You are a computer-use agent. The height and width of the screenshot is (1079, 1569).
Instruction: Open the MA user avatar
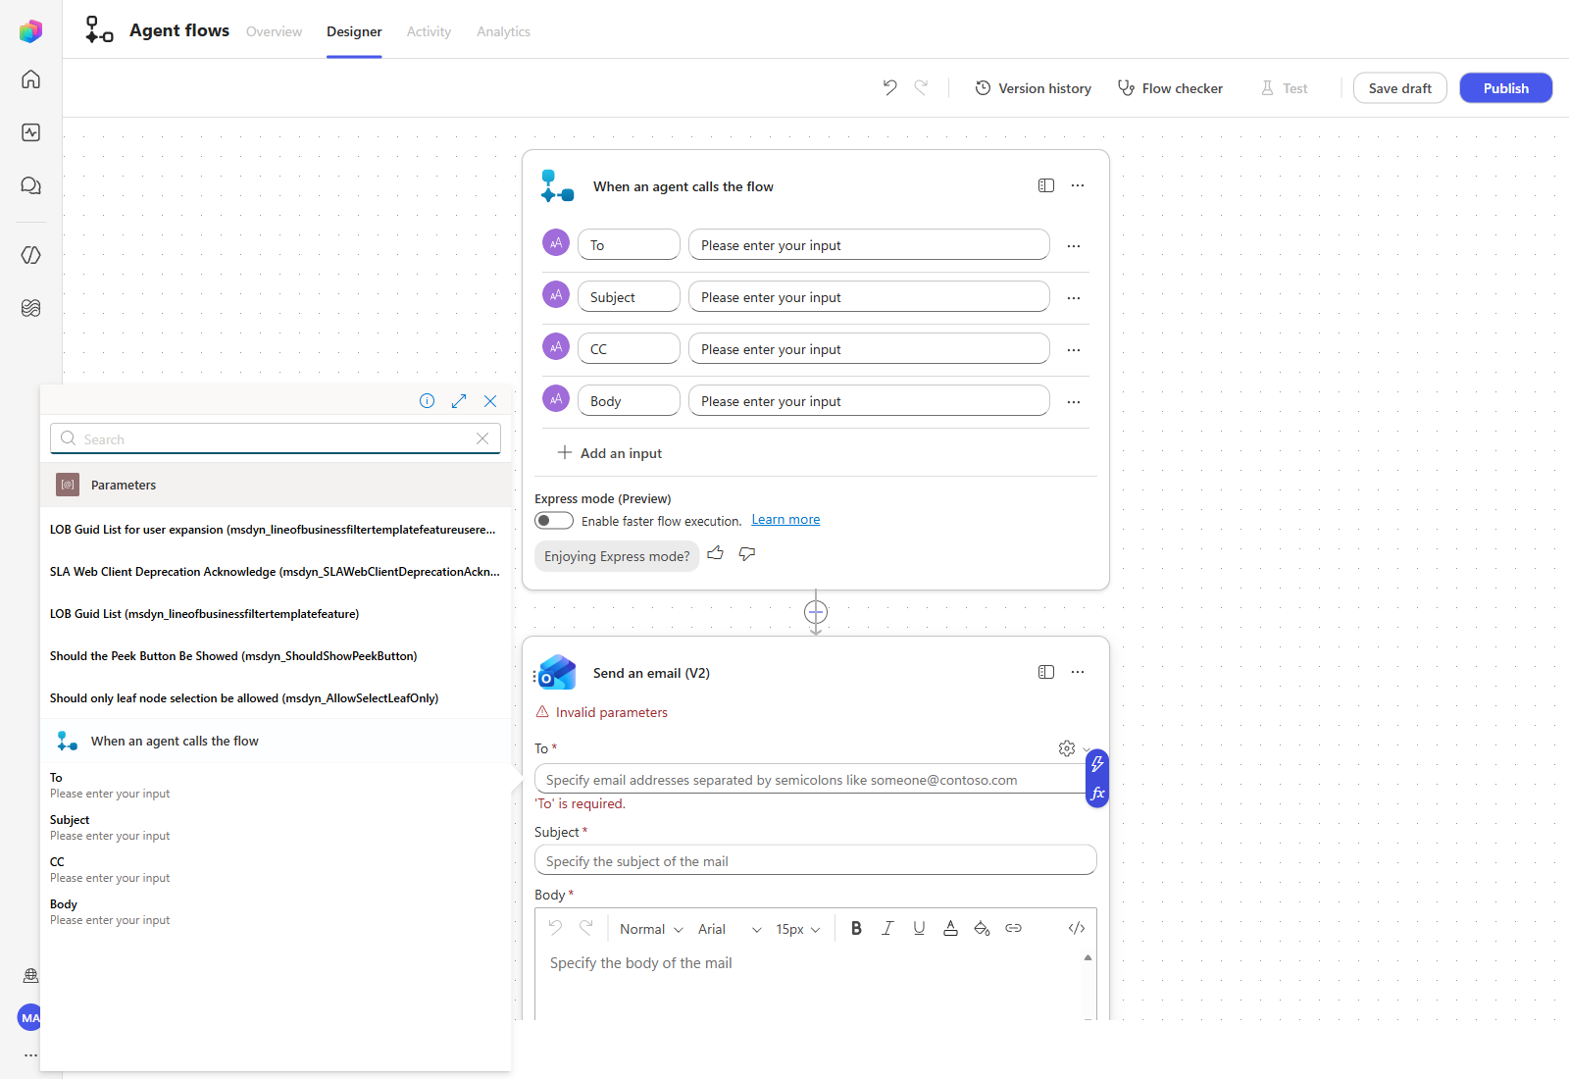30,1017
